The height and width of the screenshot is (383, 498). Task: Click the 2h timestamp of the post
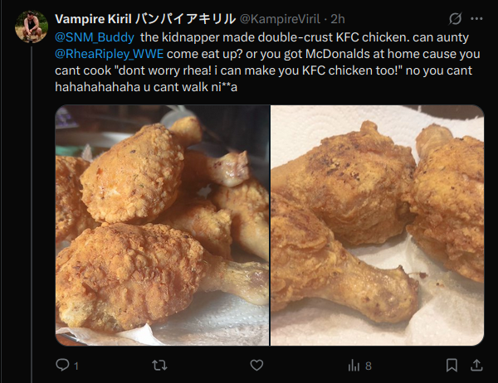tap(338, 19)
